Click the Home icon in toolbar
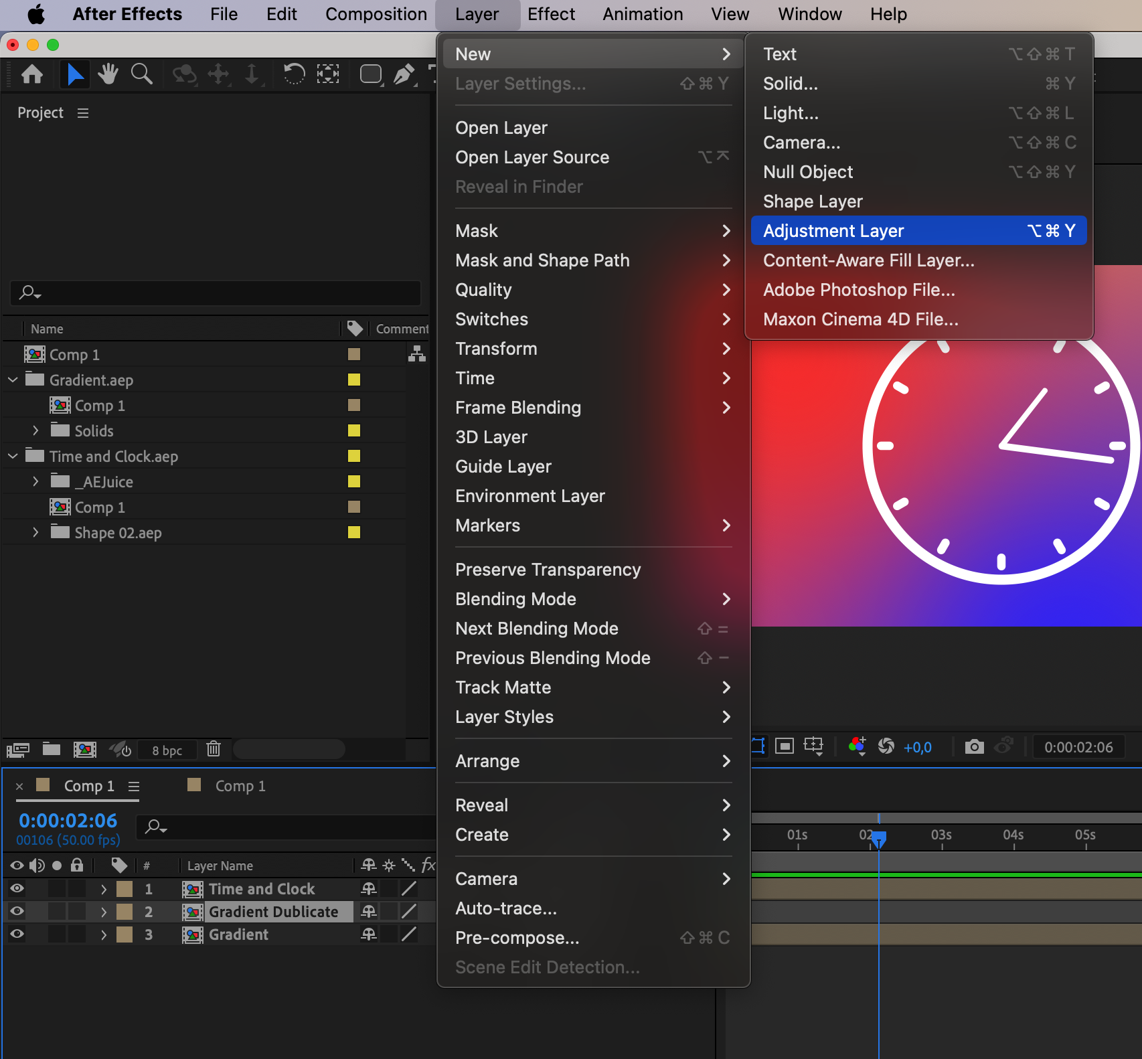The image size is (1142, 1059). (32, 74)
